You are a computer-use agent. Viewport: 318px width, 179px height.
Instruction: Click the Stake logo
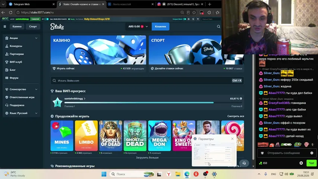point(57,26)
